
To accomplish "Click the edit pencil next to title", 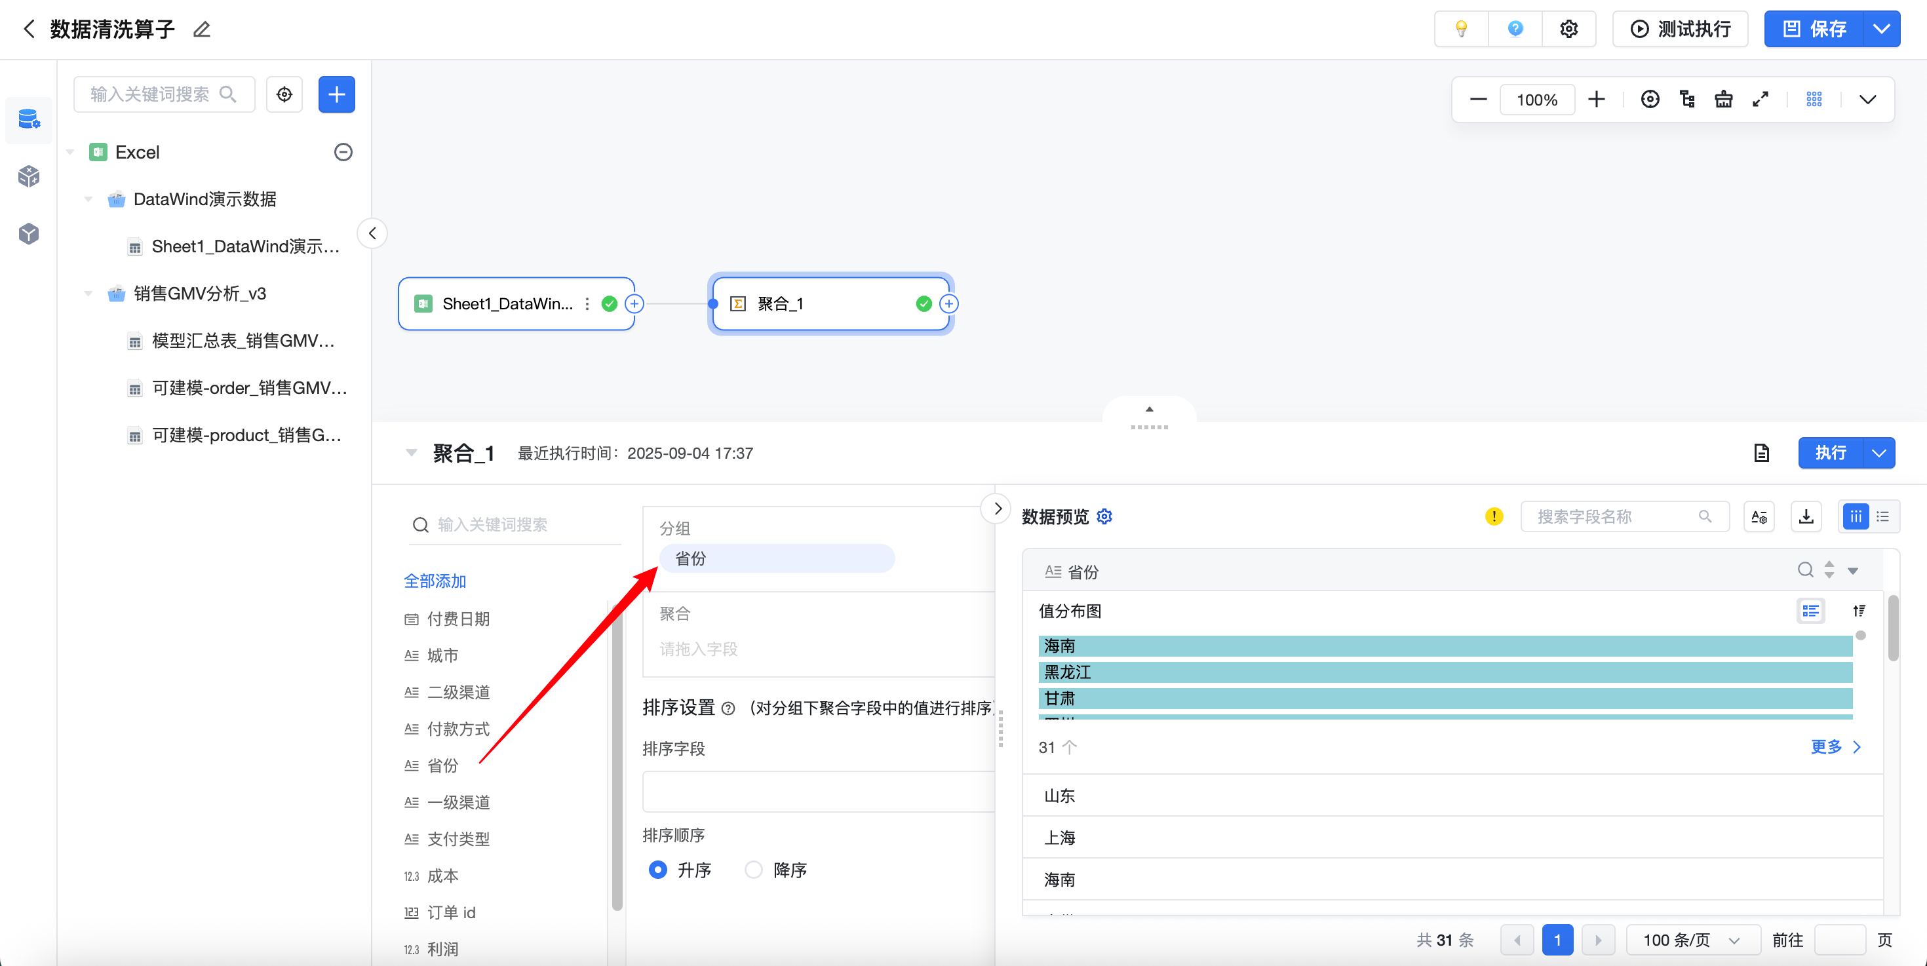I will point(202,29).
